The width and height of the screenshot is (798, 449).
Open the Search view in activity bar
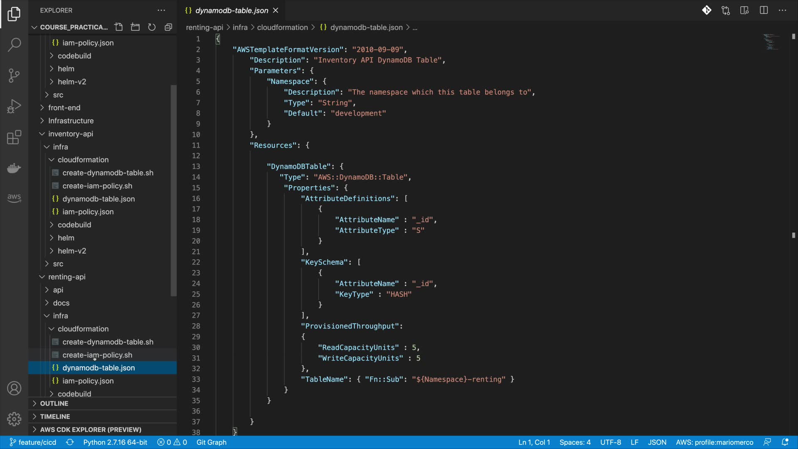14,44
